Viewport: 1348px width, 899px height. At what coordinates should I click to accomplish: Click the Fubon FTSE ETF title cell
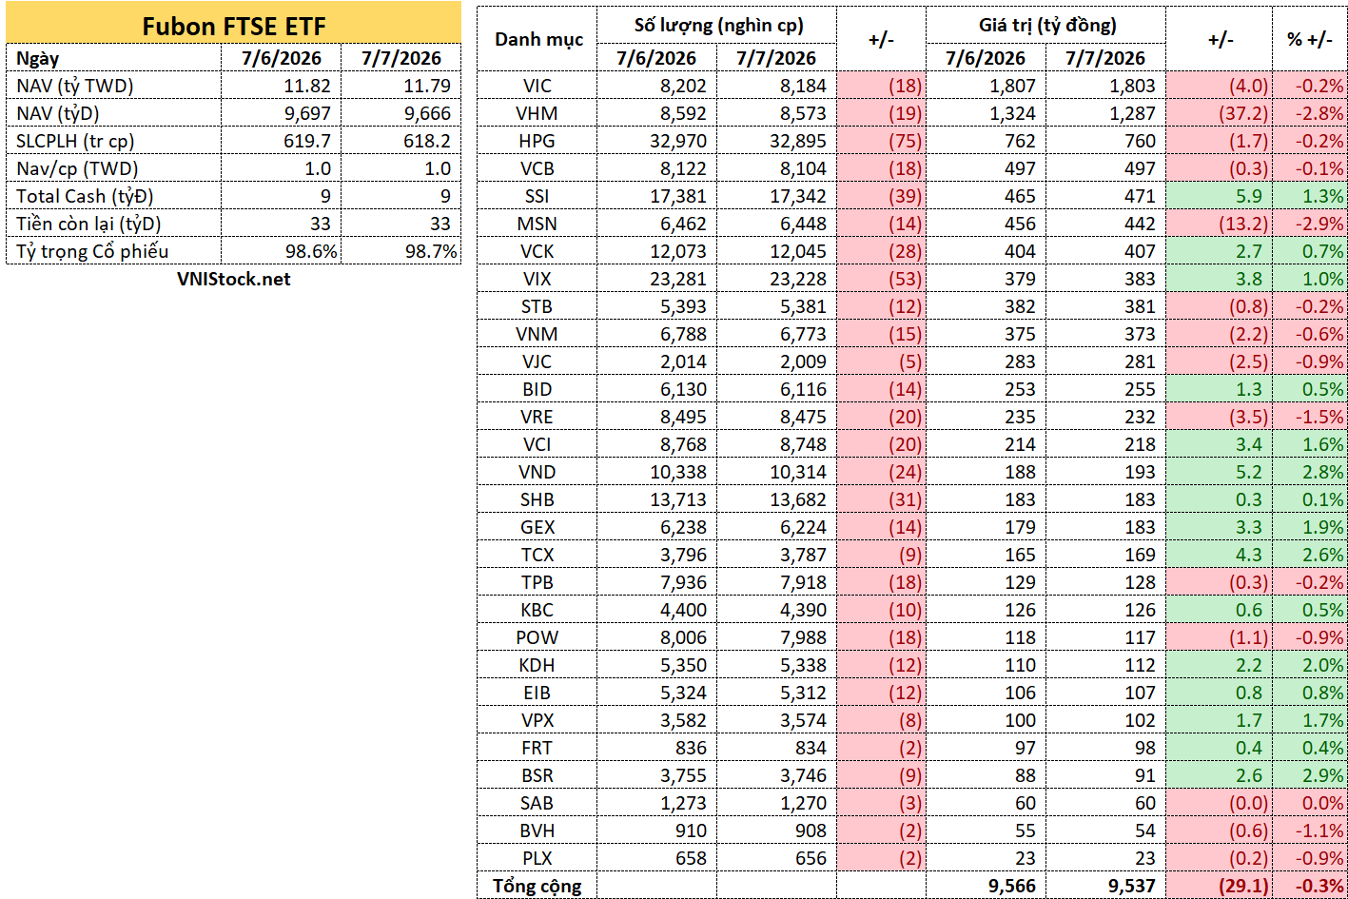pyautogui.click(x=233, y=26)
